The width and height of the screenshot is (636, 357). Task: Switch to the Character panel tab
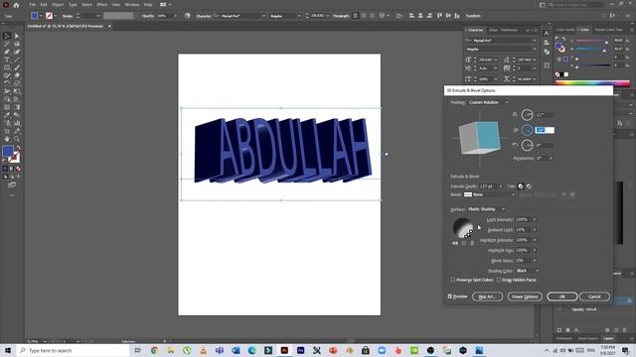[x=475, y=30]
